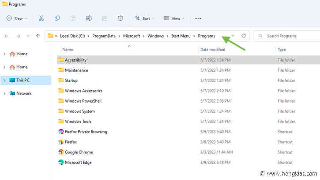This screenshot has height=180, width=320.
Task: Select the Maintenance folder
Action: (x=76, y=70)
